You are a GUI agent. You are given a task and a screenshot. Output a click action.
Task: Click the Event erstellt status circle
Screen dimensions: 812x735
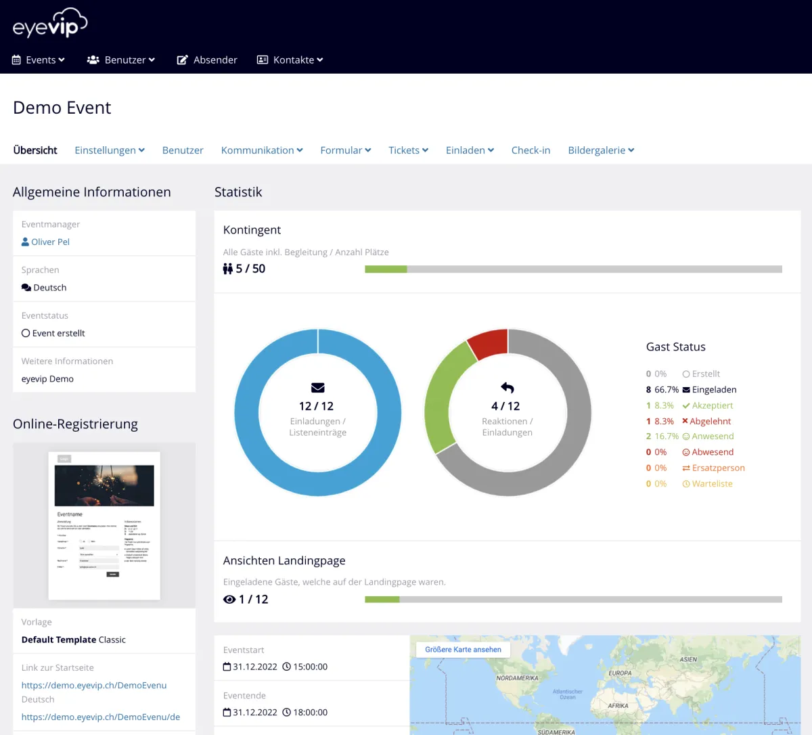tap(26, 333)
